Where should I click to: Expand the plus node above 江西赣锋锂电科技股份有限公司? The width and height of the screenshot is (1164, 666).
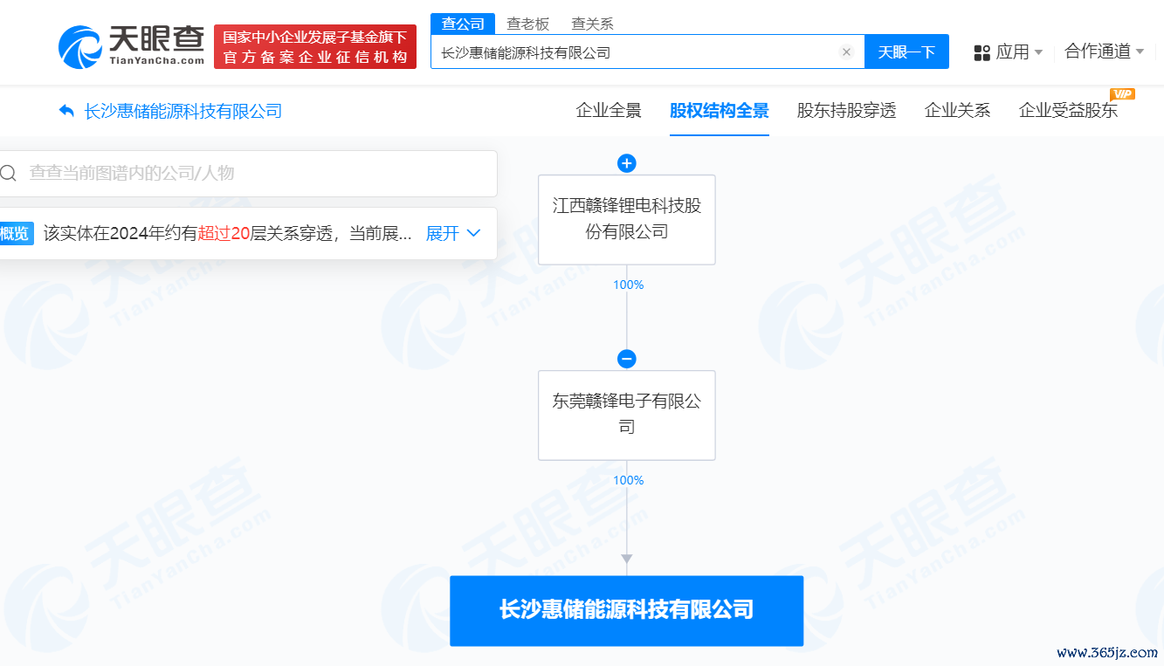click(x=627, y=163)
